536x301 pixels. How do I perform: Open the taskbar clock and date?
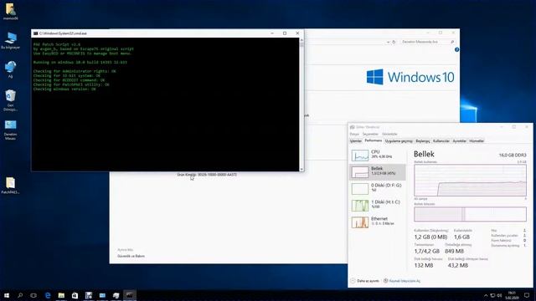coord(512,295)
